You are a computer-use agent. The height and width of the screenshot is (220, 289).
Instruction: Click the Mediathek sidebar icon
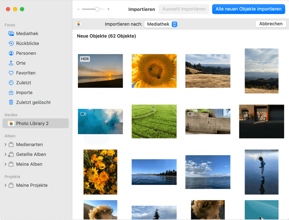(x=11, y=34)
